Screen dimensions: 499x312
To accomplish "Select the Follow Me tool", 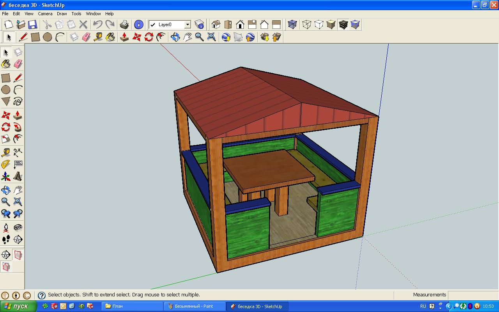I will (18, 127).
